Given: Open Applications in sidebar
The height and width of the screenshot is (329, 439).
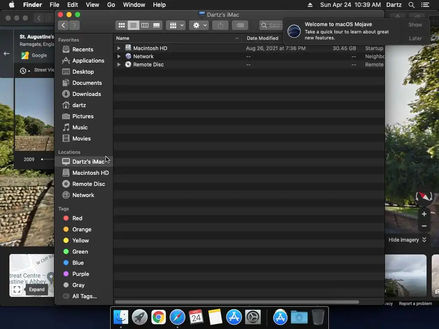Looking at the screenshot, I should pos(88,61).
